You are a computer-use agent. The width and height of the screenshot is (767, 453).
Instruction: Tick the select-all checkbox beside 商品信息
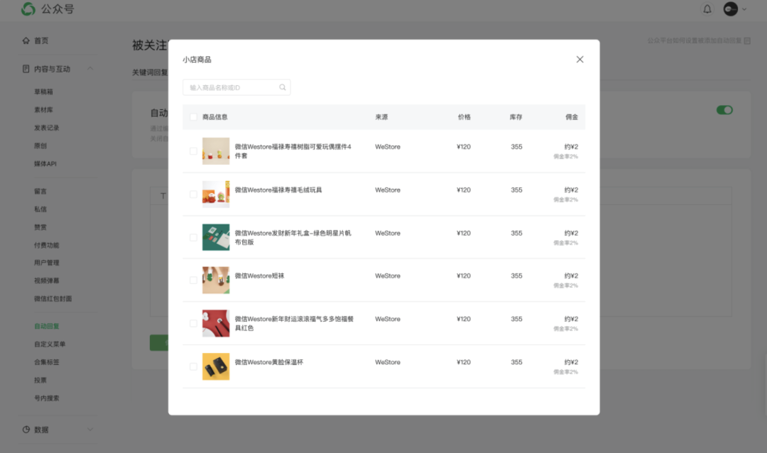pos(193,117)
